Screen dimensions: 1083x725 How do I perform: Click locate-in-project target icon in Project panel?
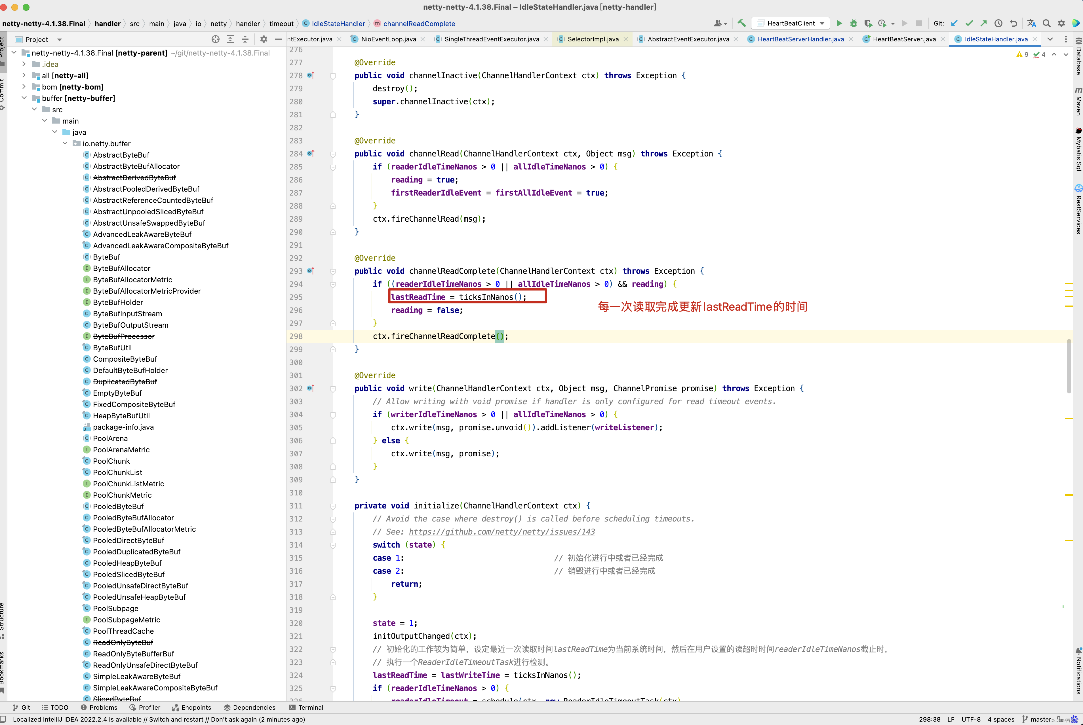(x=215, y=39)
